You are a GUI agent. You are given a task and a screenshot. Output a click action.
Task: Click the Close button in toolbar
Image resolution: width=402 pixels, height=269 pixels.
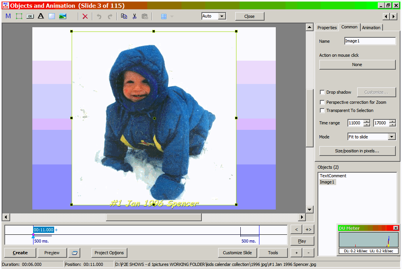click(x=249, y=16)
